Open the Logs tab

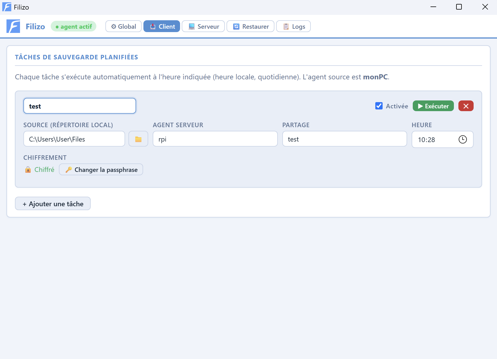[x=294, y=26]
